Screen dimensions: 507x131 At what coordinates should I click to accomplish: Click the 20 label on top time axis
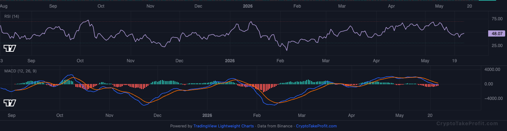470,6
